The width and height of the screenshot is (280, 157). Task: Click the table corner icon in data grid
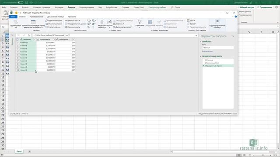click(17, 40)
